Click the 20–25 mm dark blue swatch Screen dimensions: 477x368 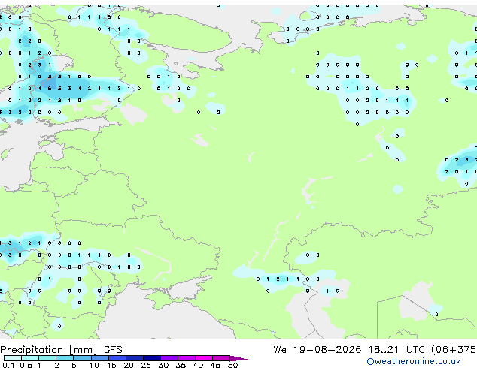[x=134, y=358]
